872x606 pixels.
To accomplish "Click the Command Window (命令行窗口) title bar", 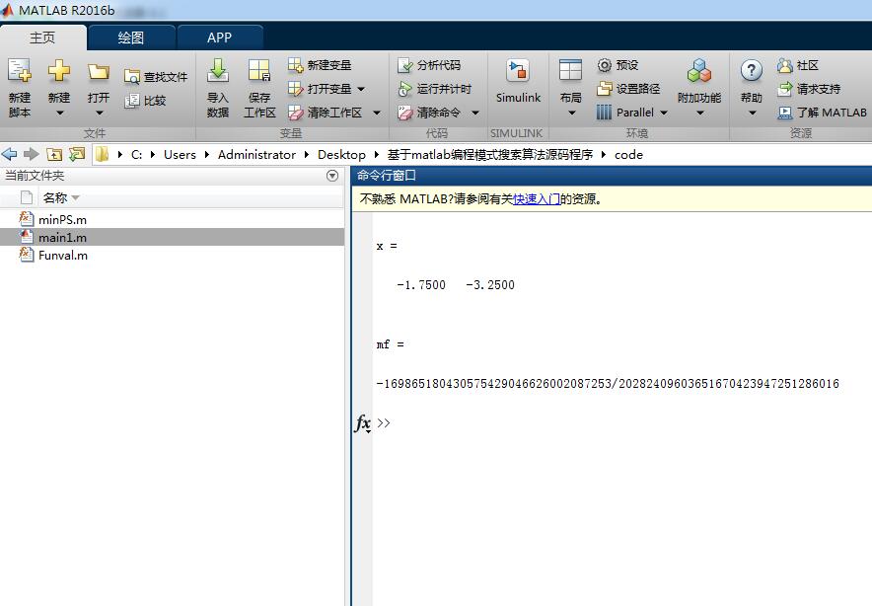I will tap(612, 176).
